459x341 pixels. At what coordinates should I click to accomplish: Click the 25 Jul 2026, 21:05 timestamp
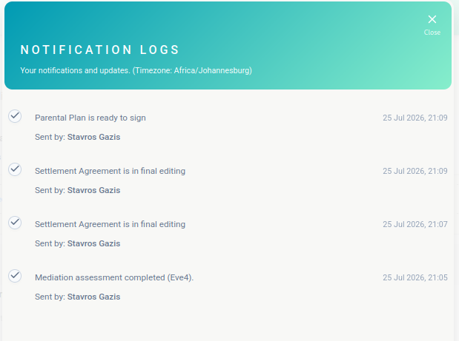[415, 277]
